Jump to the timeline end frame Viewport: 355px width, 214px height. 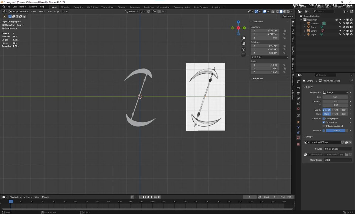pyautogui.click(x=159, y=197)
